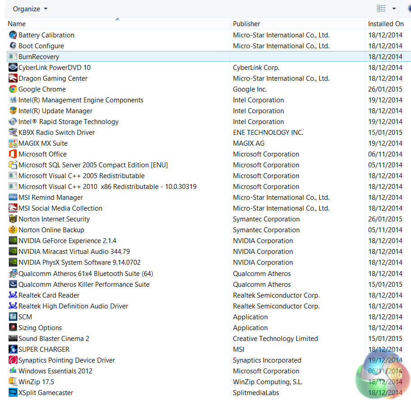
Task: Select Sound Blaster Cinema 2 entry
Action: 54,339
